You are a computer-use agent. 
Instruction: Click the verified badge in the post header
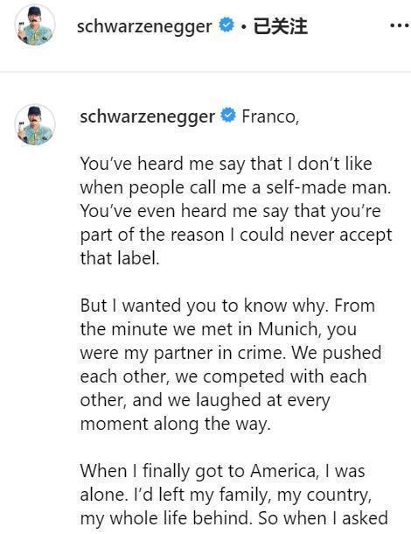click(x=226, y=25)
